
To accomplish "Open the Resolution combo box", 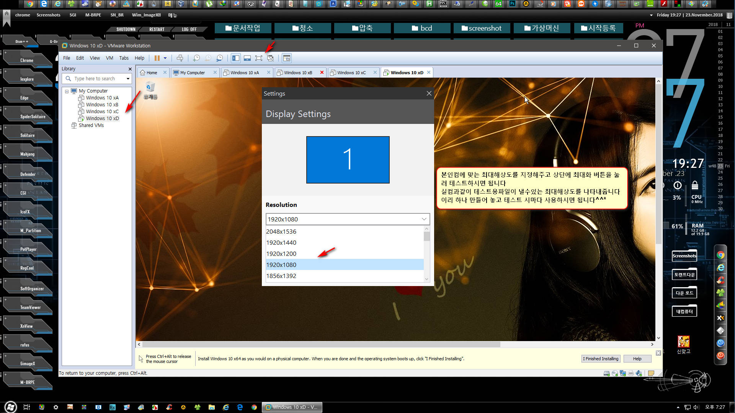I will [348, 219].
